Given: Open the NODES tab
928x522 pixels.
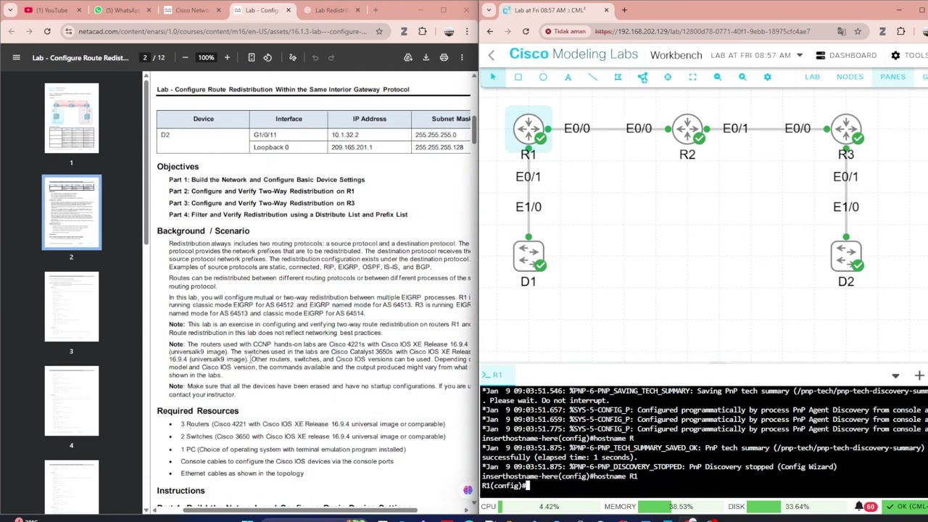Looking at the screenshot, I should 850,77.
